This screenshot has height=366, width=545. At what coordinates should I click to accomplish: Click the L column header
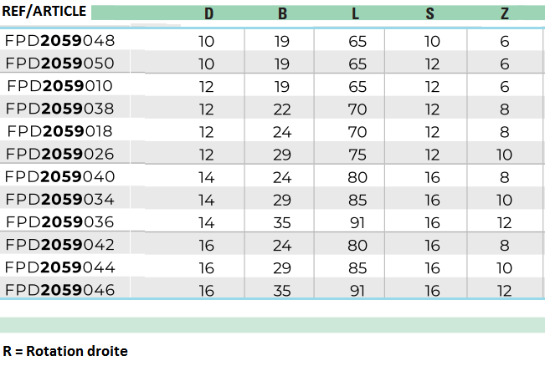356,13
